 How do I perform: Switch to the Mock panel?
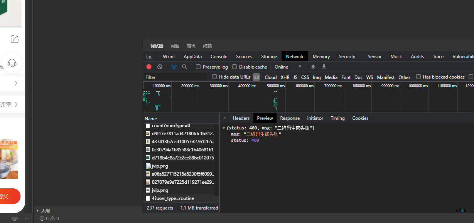point(396,57)
